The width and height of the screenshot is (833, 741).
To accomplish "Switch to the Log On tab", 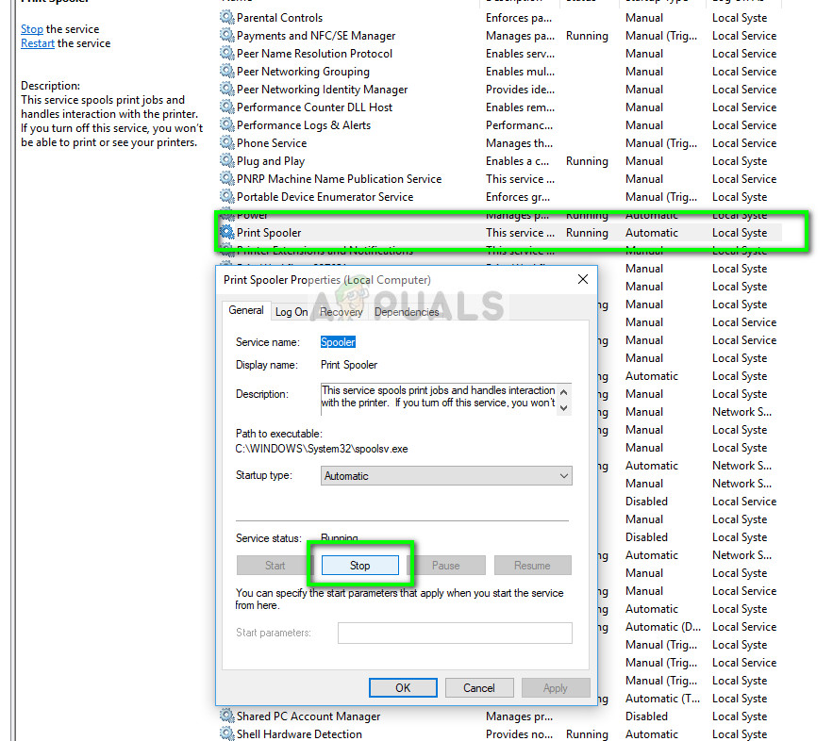I will point(292,312).
